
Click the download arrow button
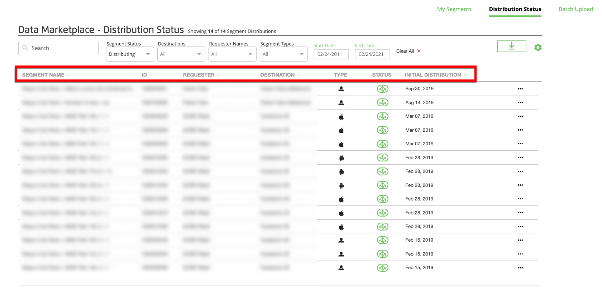[x=511, y=46]
